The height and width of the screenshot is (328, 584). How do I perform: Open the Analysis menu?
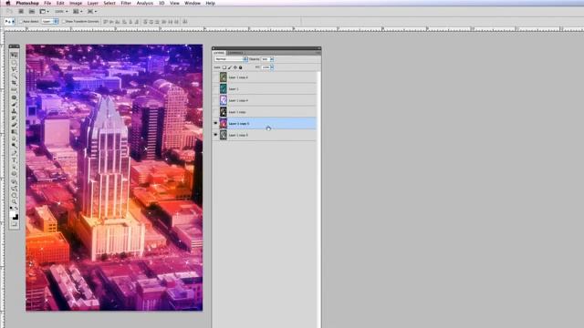[x=145, y=3]
